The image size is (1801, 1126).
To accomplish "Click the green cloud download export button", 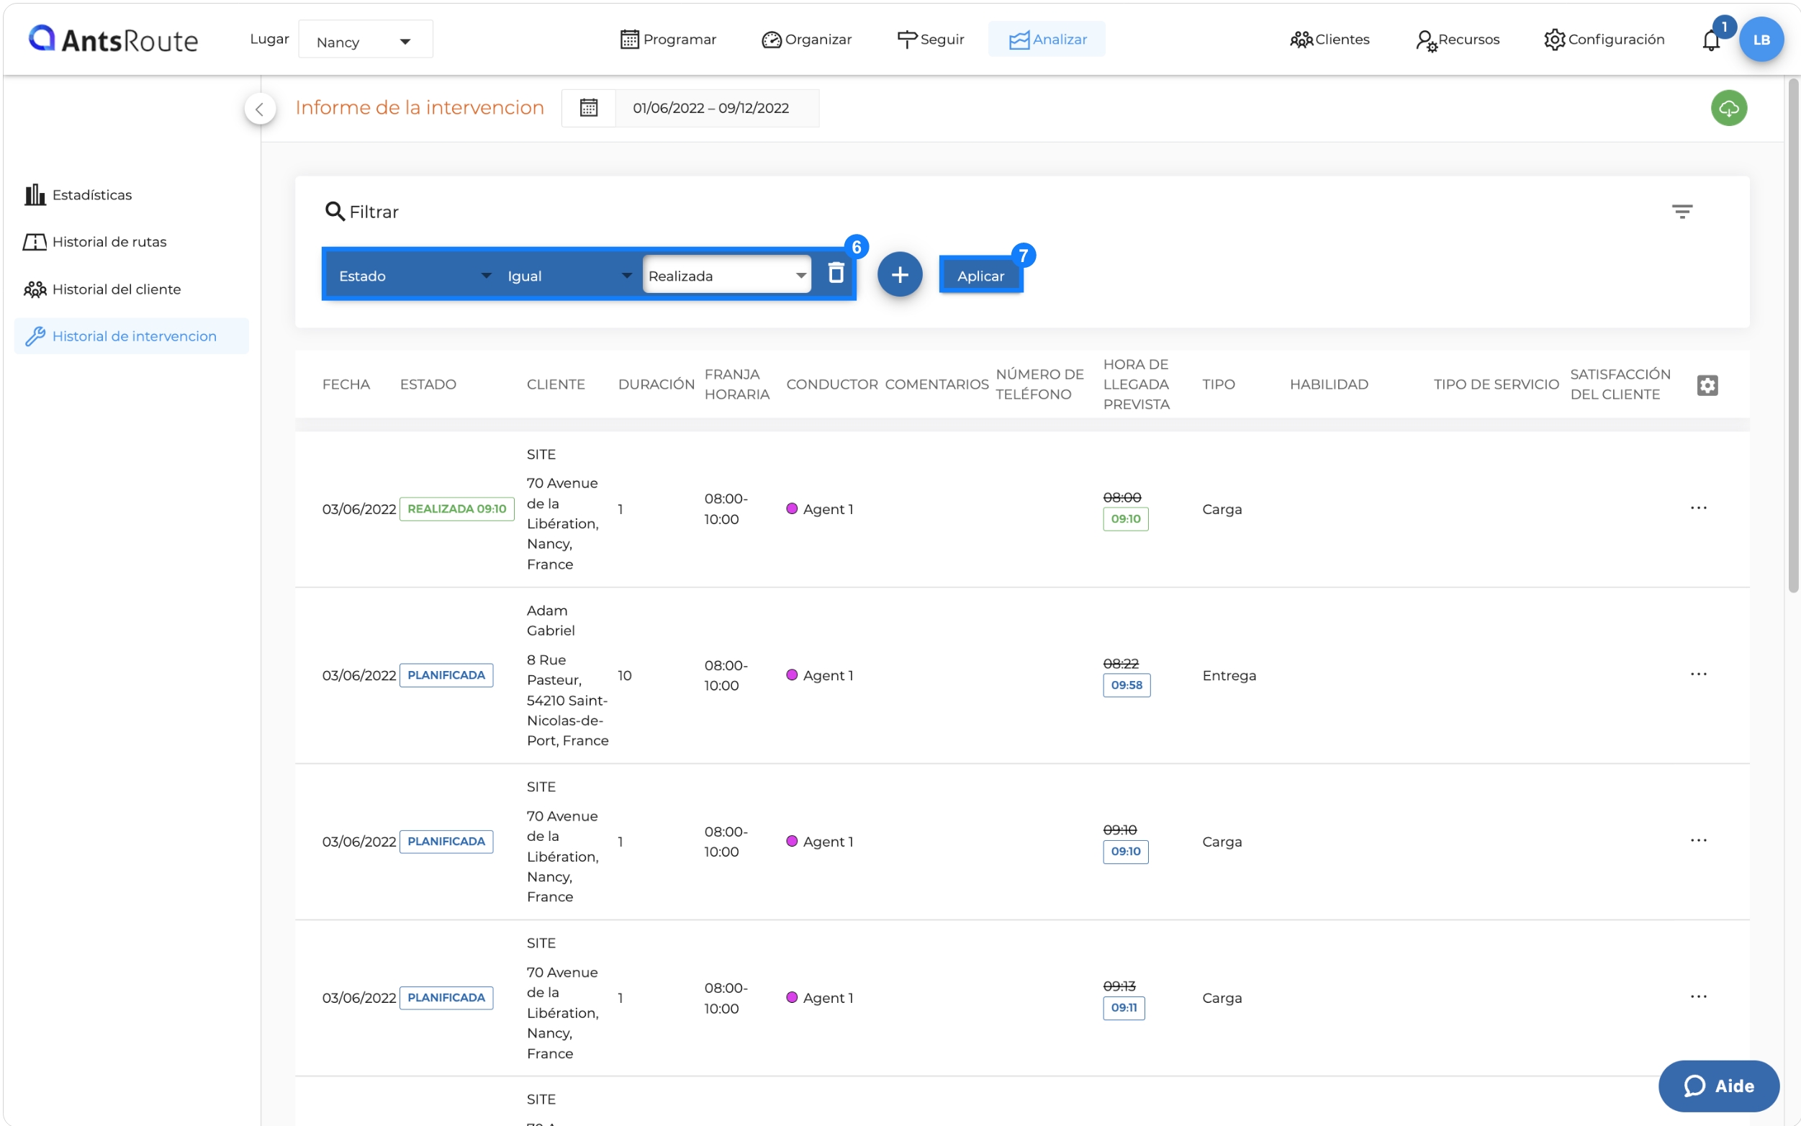I will [1728, 109].
